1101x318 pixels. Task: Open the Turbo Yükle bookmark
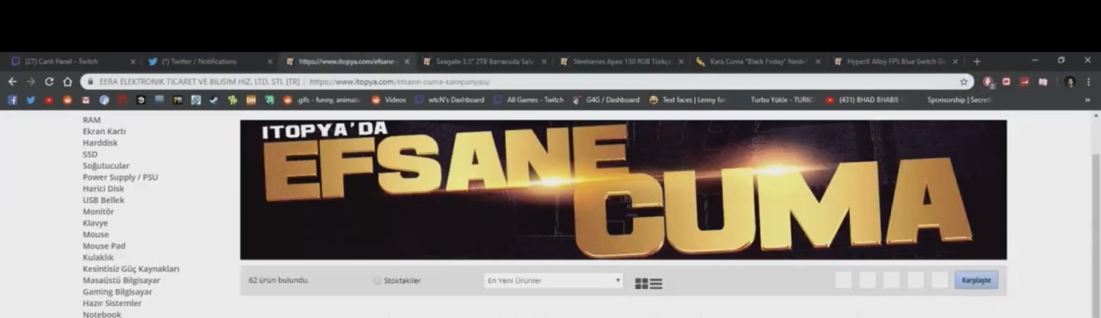(776, 100)
